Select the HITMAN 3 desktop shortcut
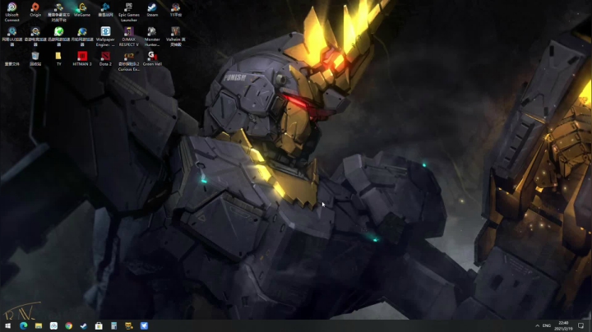The height and width of the screenshot is (332, 592). [x=82, y=58]
